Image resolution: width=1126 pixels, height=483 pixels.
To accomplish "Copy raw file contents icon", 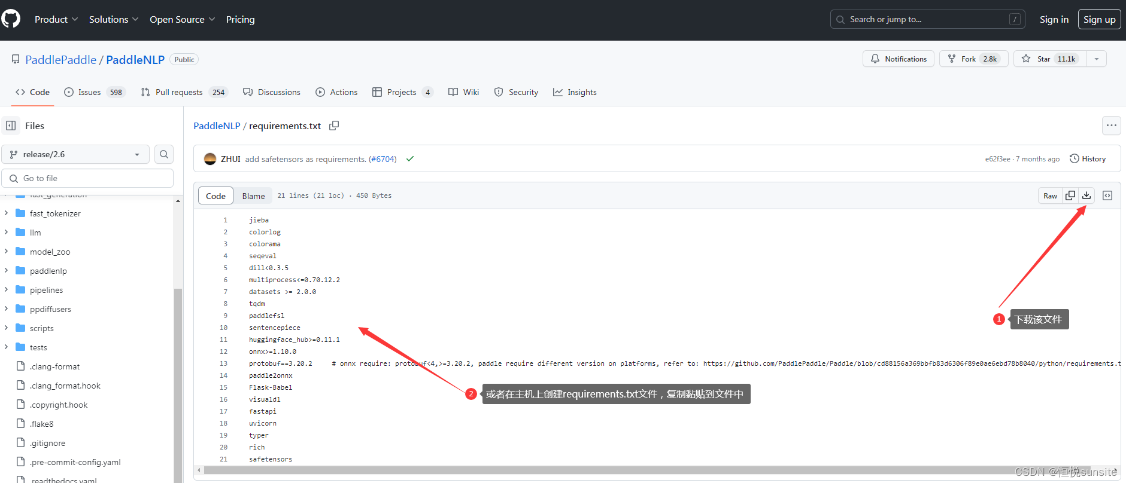I will point(1070,195).
